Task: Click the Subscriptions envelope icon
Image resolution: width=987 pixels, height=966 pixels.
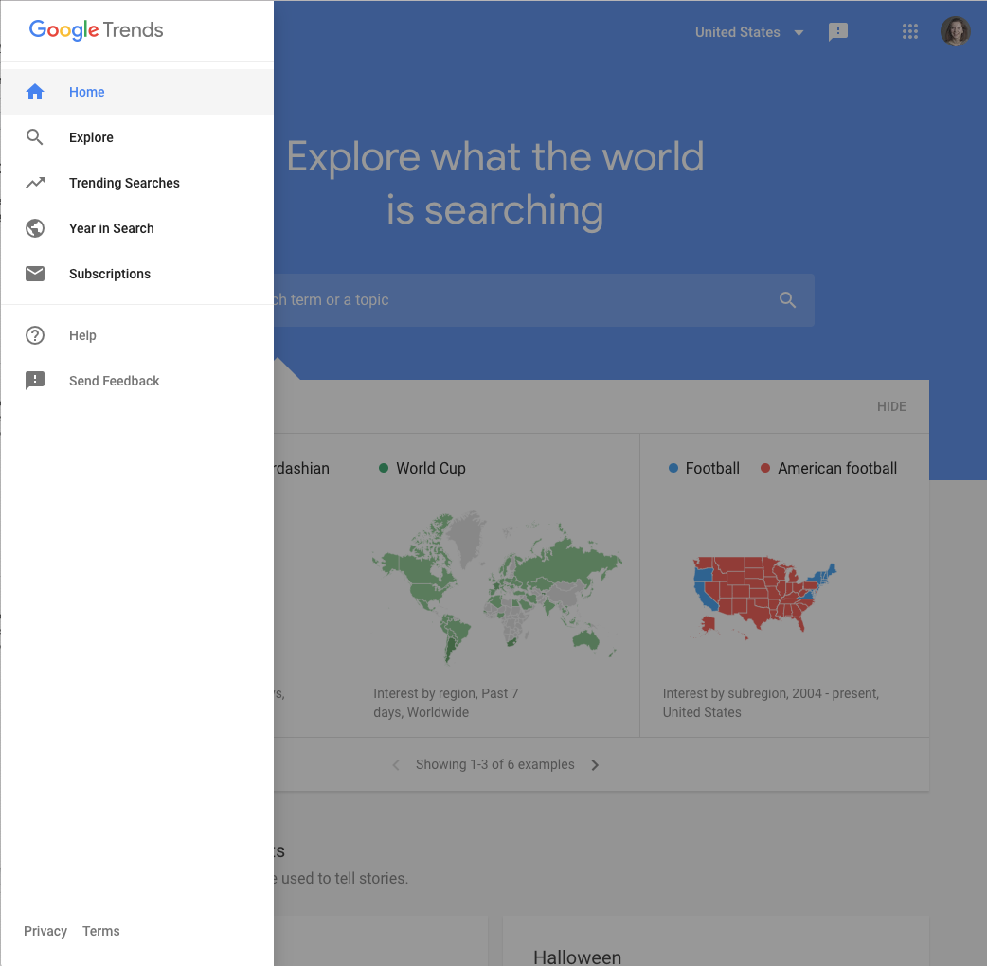Action: click(35, 273)
